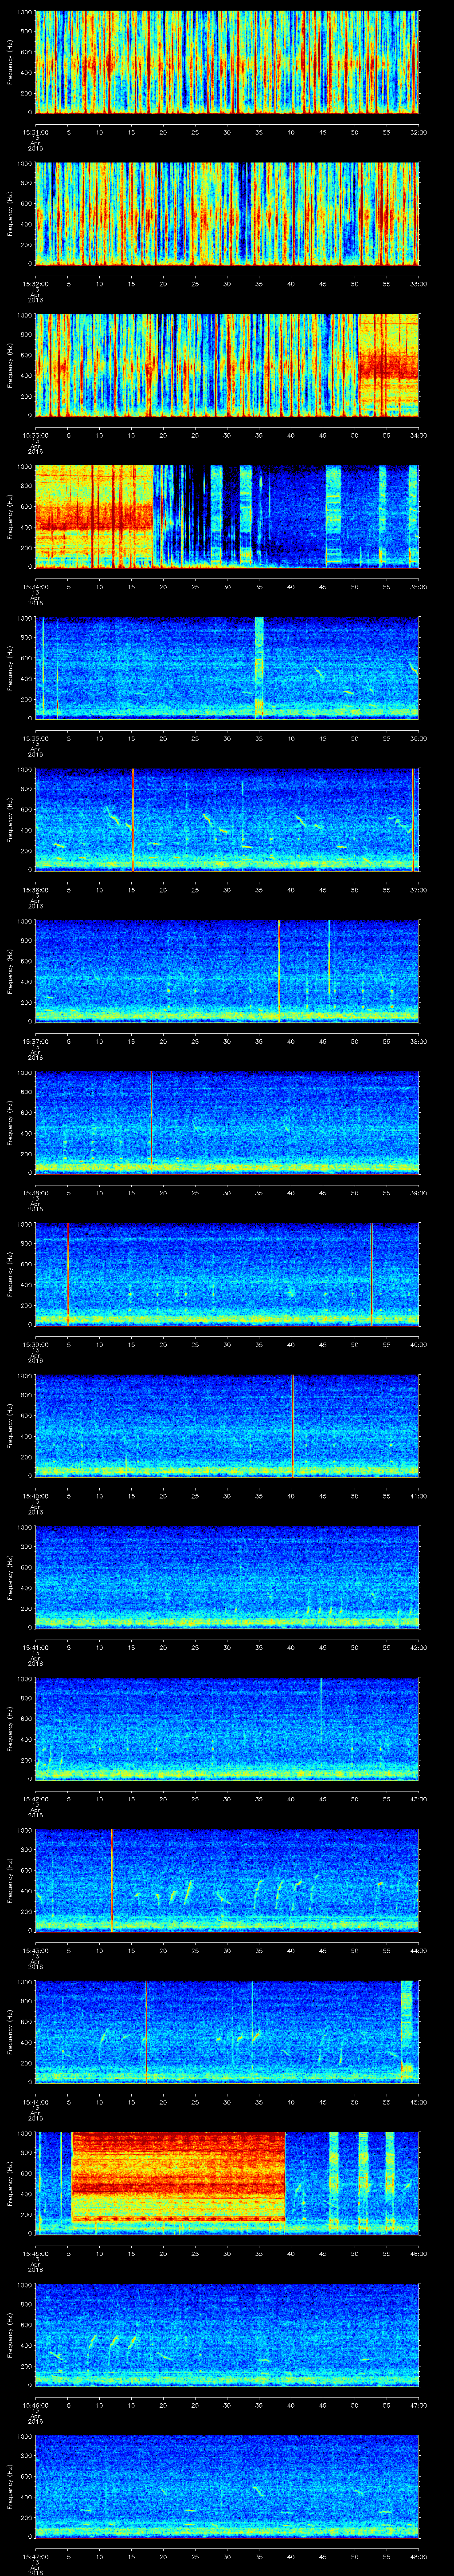Click the '15:32:00' start time label
454x2576 pixels.
[35, 284]
